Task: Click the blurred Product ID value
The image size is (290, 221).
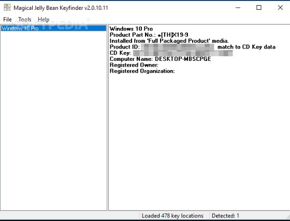Action: click(x=178, y=47)
